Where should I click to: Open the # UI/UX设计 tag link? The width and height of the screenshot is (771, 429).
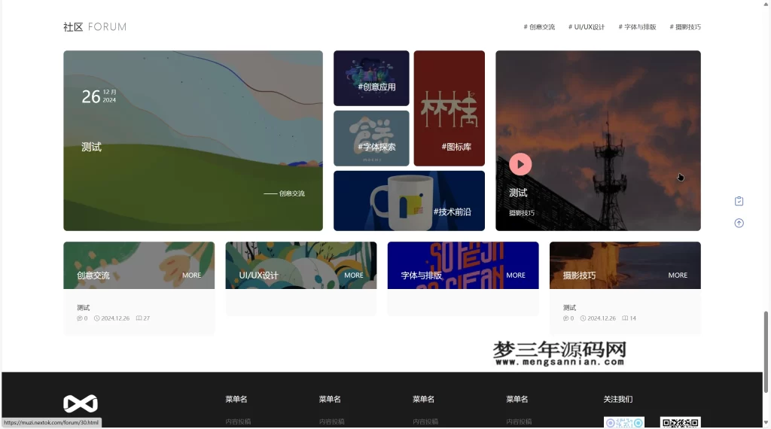click(586, 27)
